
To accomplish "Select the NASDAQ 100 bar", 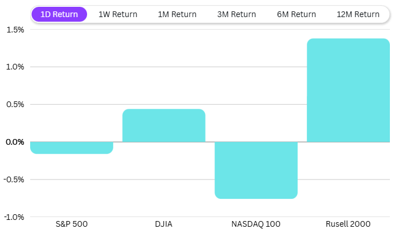I will coord(256,170).
